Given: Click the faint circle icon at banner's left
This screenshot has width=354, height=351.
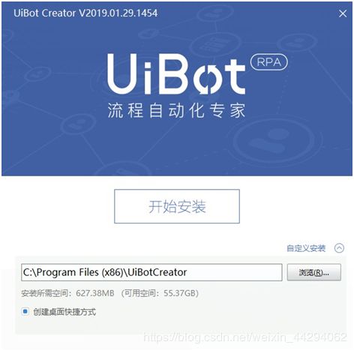Looking at the screenshot, I should click(38, 74).
